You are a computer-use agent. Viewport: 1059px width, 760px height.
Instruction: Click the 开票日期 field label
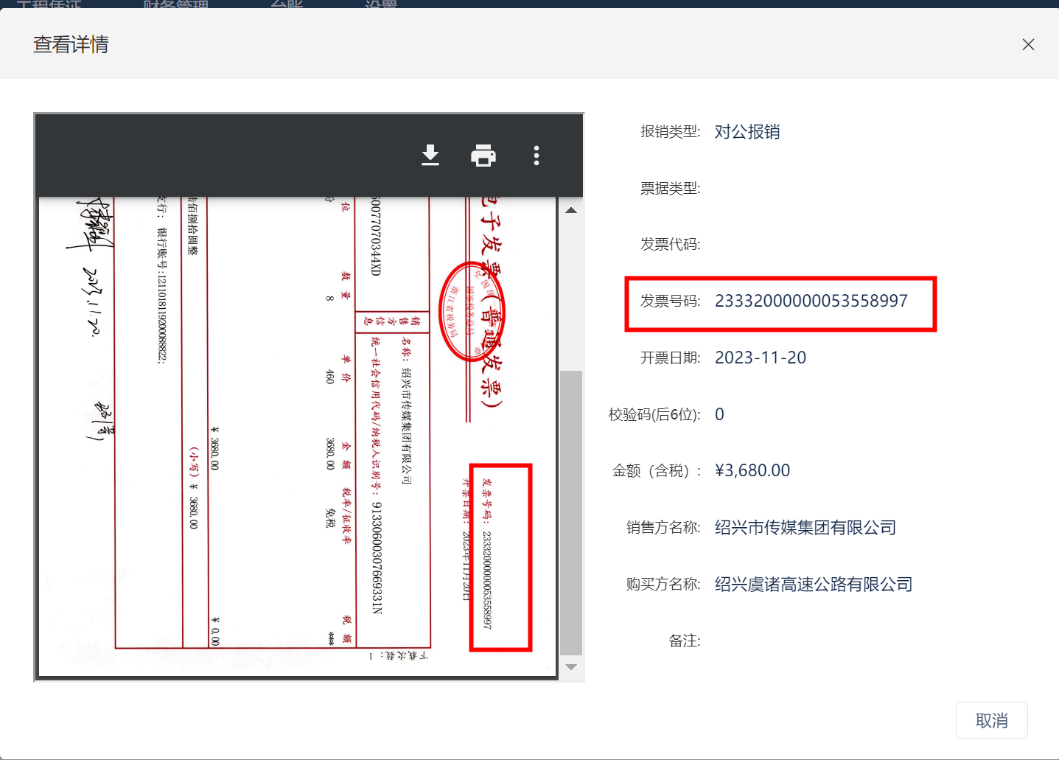tap(670, 358)
